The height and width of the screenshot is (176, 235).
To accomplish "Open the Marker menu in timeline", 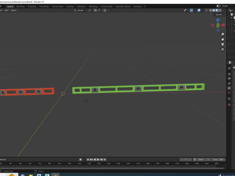I will click(x=3, y=159).
